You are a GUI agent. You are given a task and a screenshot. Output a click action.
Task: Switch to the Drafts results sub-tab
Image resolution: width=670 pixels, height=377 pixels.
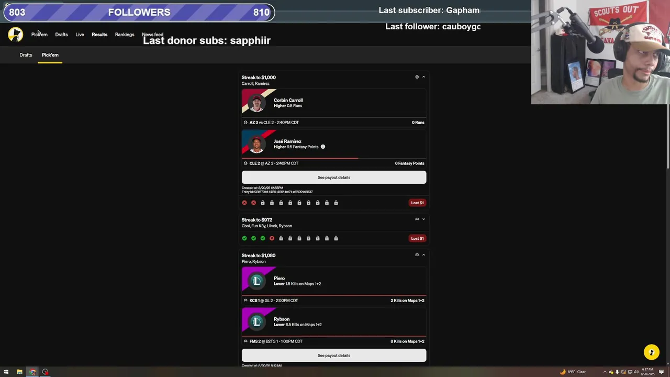click(26, 55)
